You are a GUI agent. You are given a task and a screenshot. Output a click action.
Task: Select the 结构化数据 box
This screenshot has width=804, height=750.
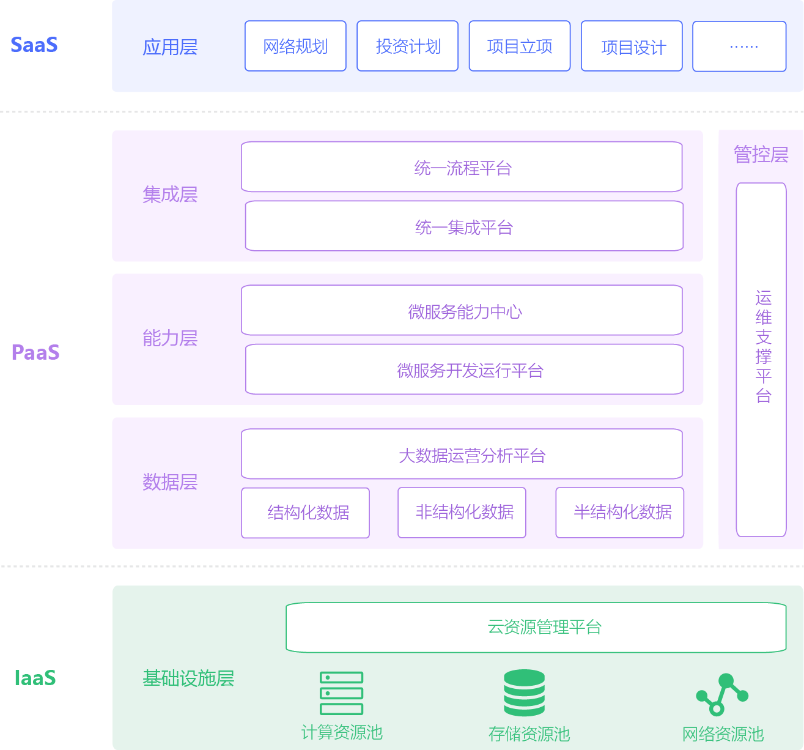point(306,513)
